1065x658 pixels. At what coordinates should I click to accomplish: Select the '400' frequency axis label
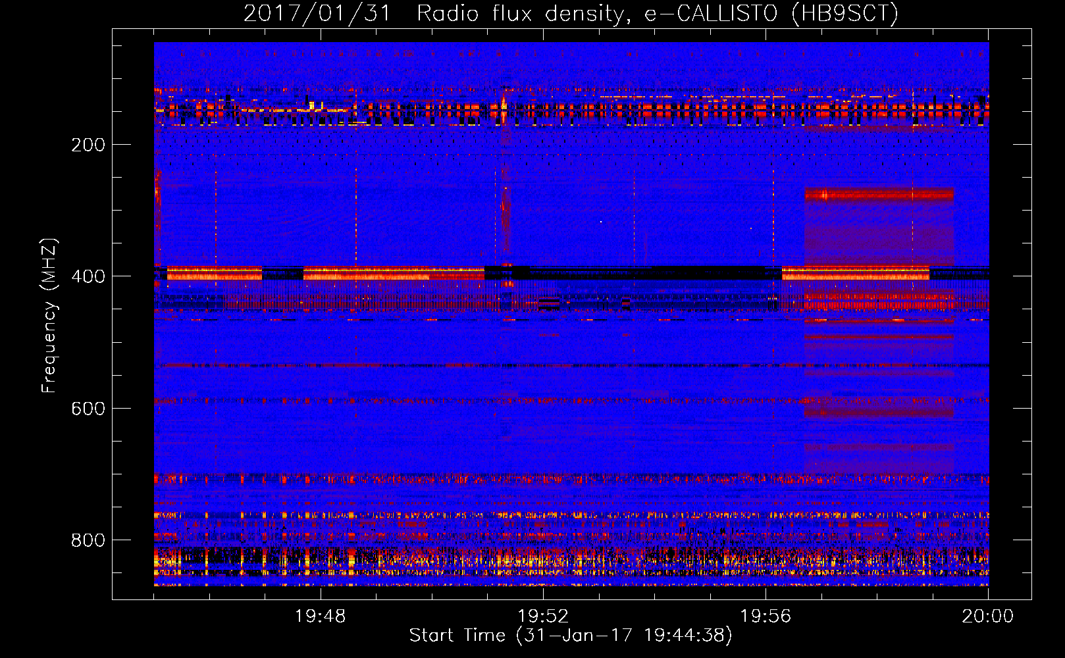click(88, 276)
